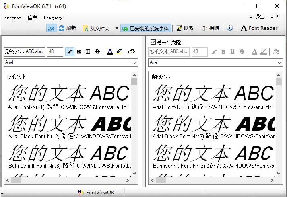This screenshot has height=197, width=287.
Task: Click the left font size field 48
Action: click(55, 52)
